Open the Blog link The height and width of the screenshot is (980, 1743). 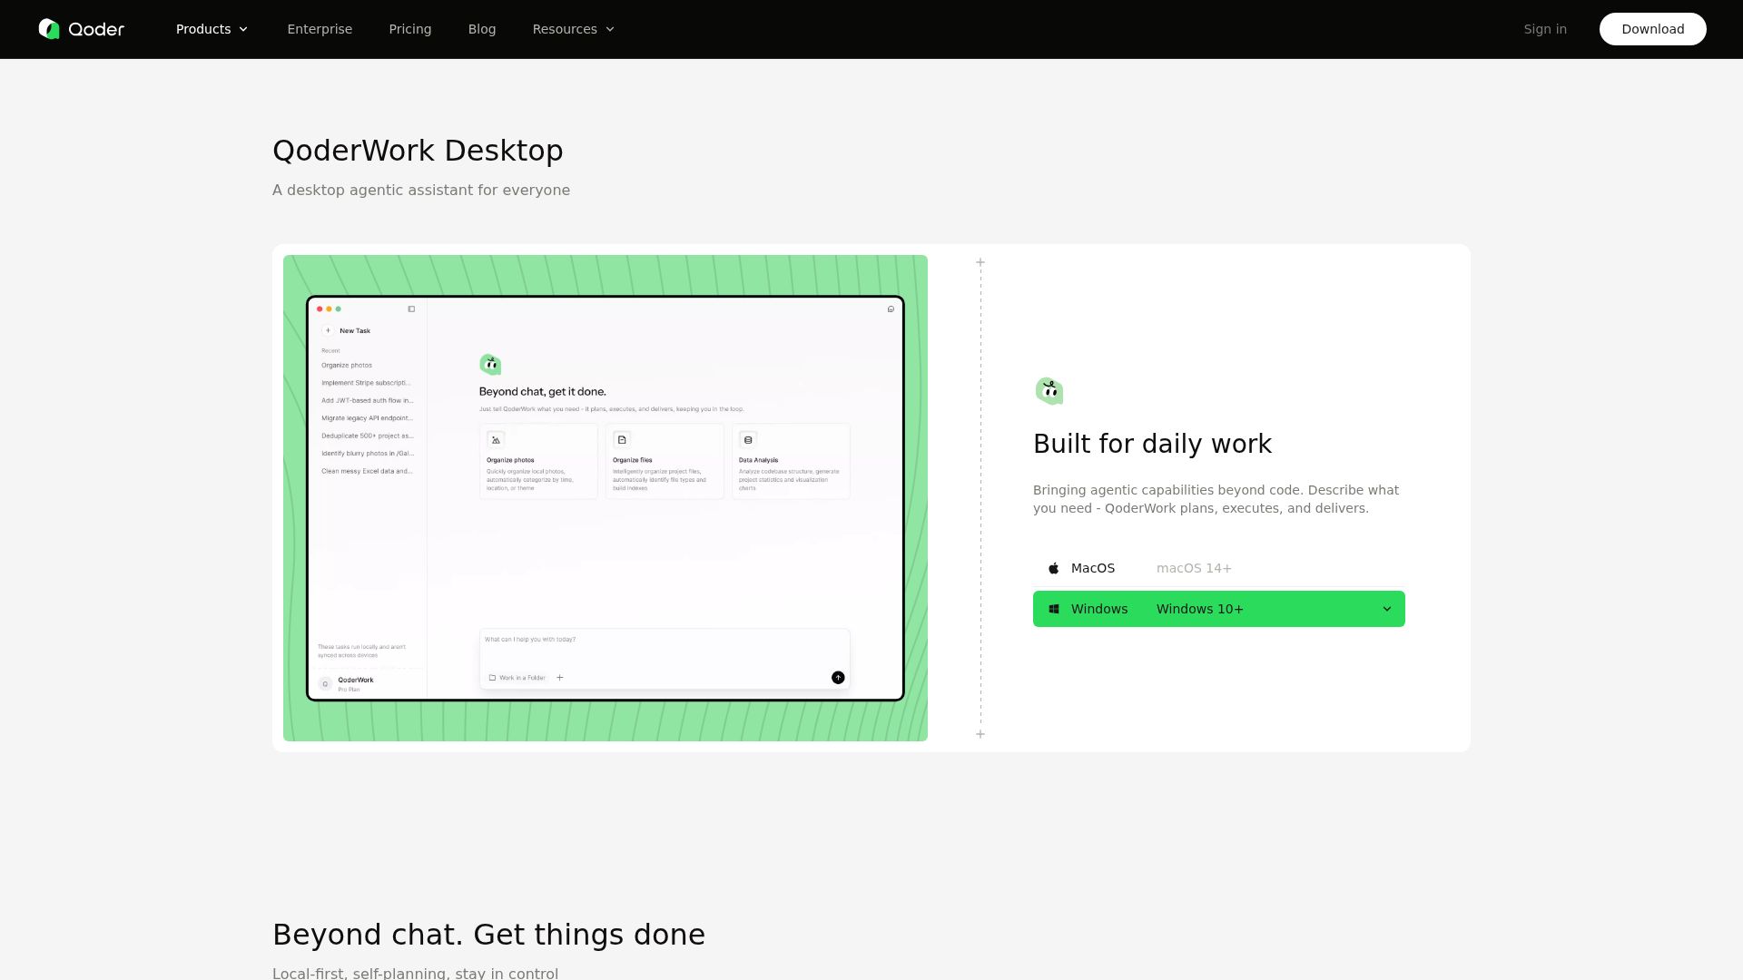click(x=482, y=29)
